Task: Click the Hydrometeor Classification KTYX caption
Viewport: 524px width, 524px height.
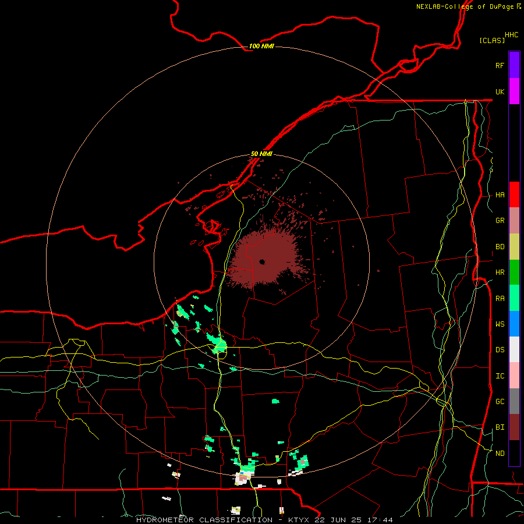Action: point(264,520)
